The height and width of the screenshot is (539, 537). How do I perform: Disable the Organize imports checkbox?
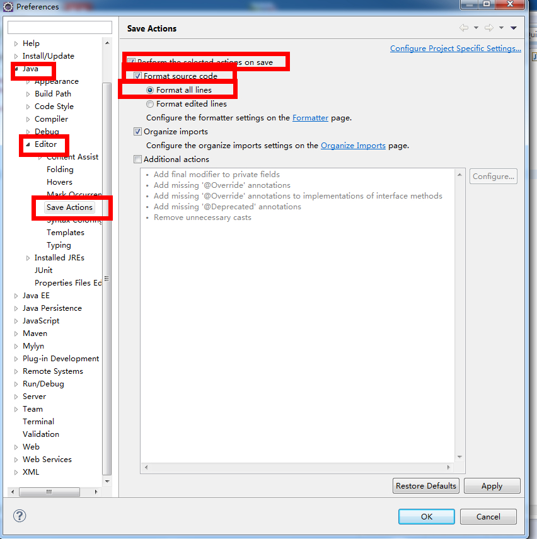coord(137,132)
